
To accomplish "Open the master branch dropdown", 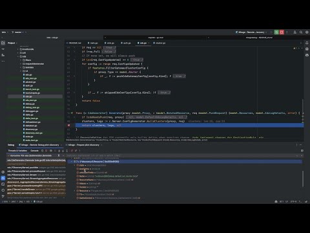I will pos(18,32).
